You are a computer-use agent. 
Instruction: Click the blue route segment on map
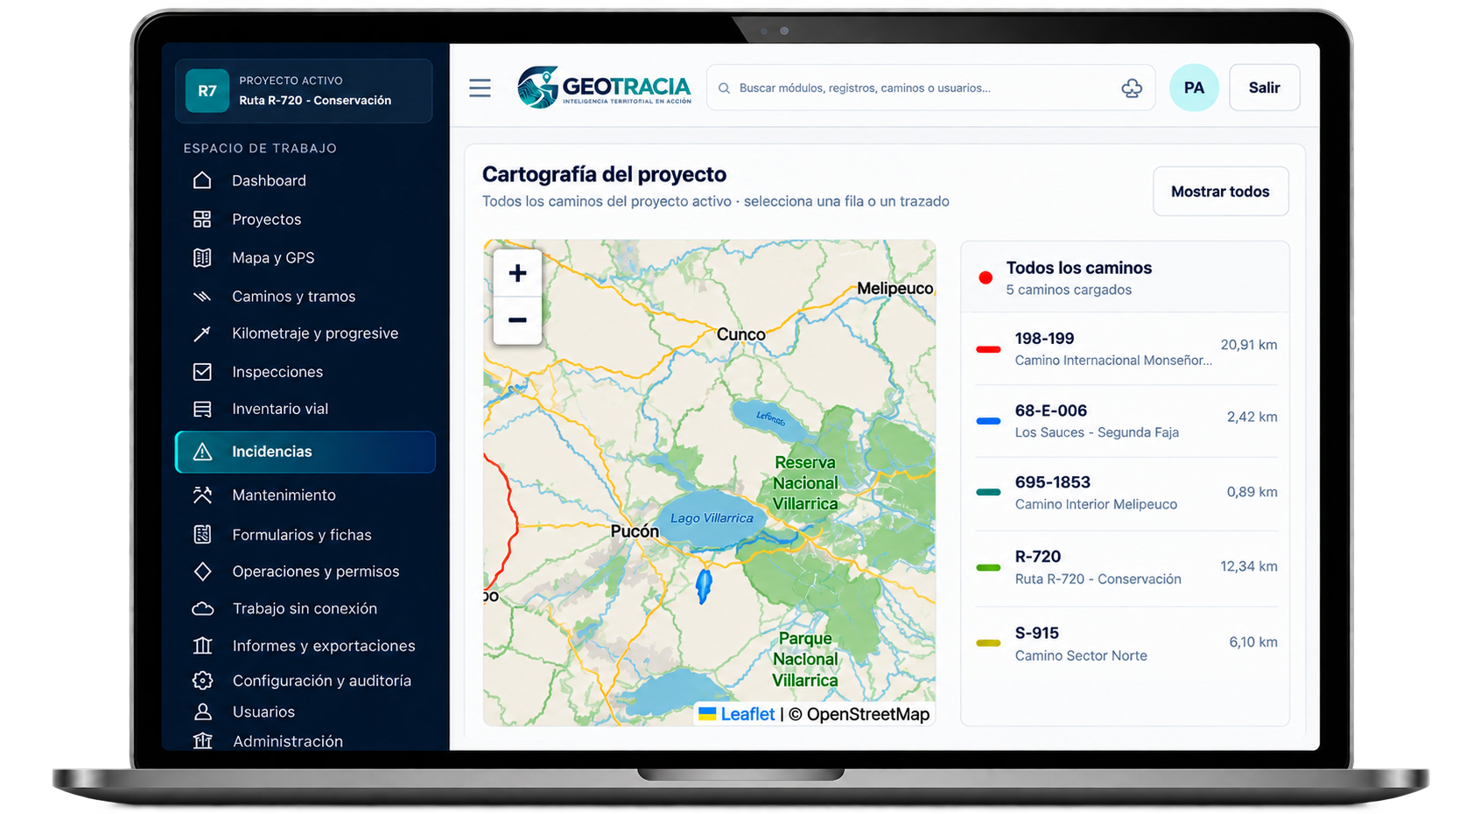pos(704,586)
